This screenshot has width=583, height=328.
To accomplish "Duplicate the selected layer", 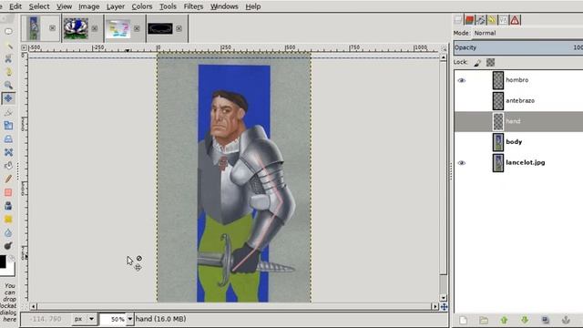I will pos(545,320).
